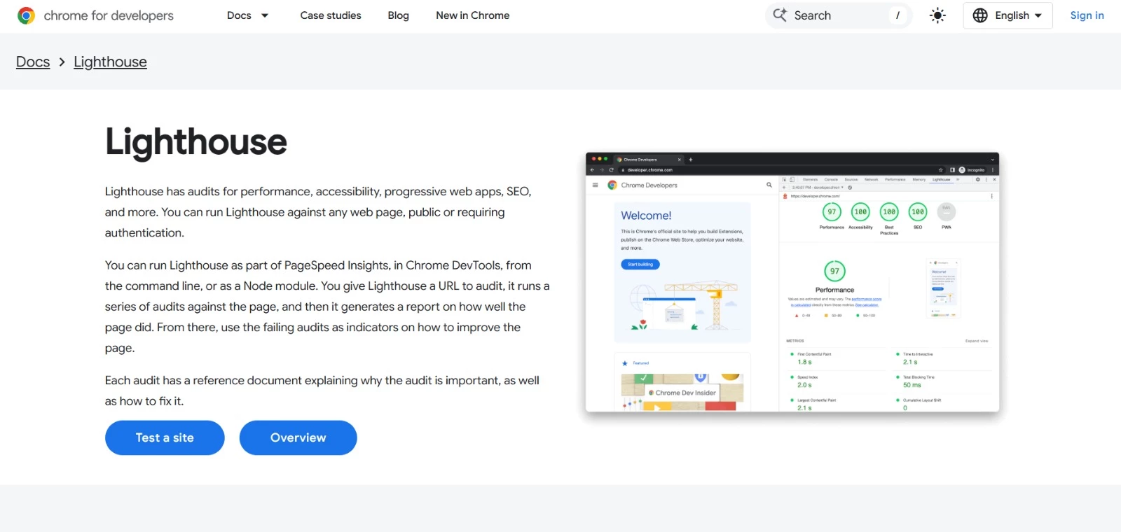Viewport: 1121px width, 532px height.
Task: Open the Lighthouse DevTools screenshot image
Action: pyautogui.click(x=792, y=282)
